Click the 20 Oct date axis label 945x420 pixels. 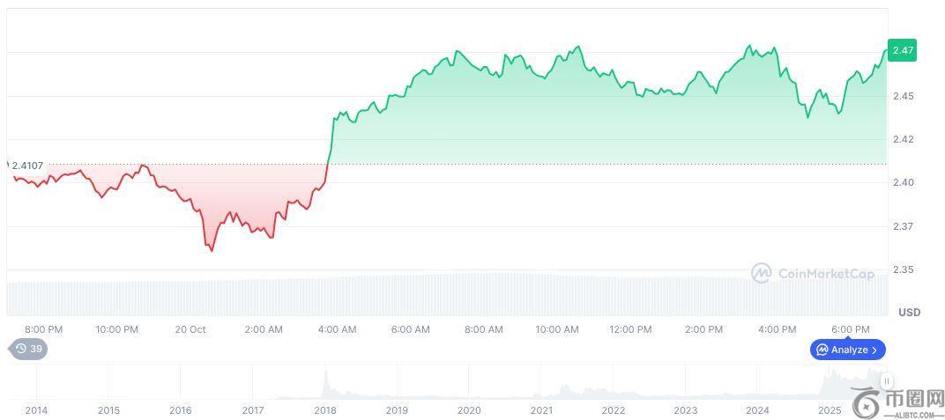tap(190, 329)
